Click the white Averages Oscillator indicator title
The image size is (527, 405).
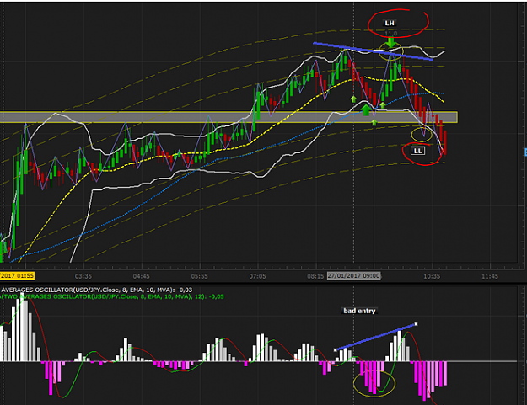(x=97, y=290)
